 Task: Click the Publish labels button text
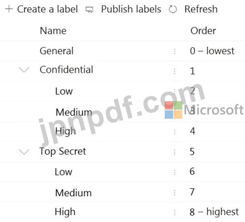[131, 9]
